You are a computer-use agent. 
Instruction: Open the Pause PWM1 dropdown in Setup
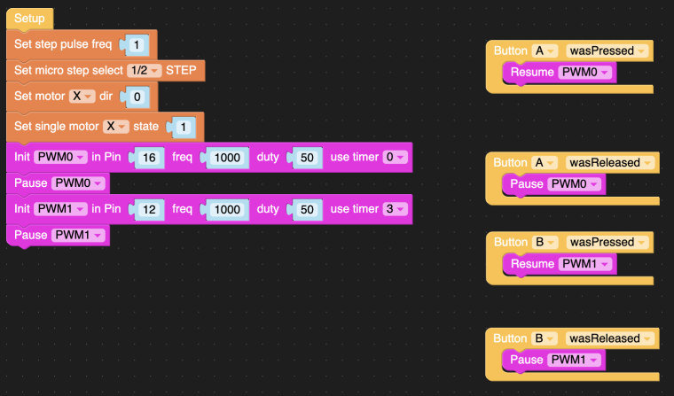(x=78, y=235)
